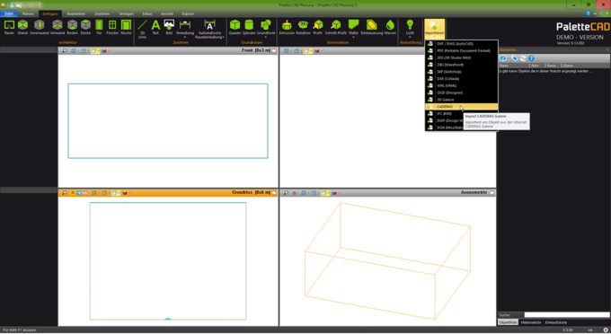
Task: Open the Datei menu
Action: click(x=9, y=13)
